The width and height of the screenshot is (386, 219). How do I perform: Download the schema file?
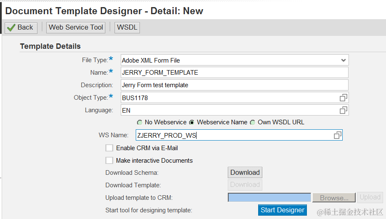click(x=245, y=173)
